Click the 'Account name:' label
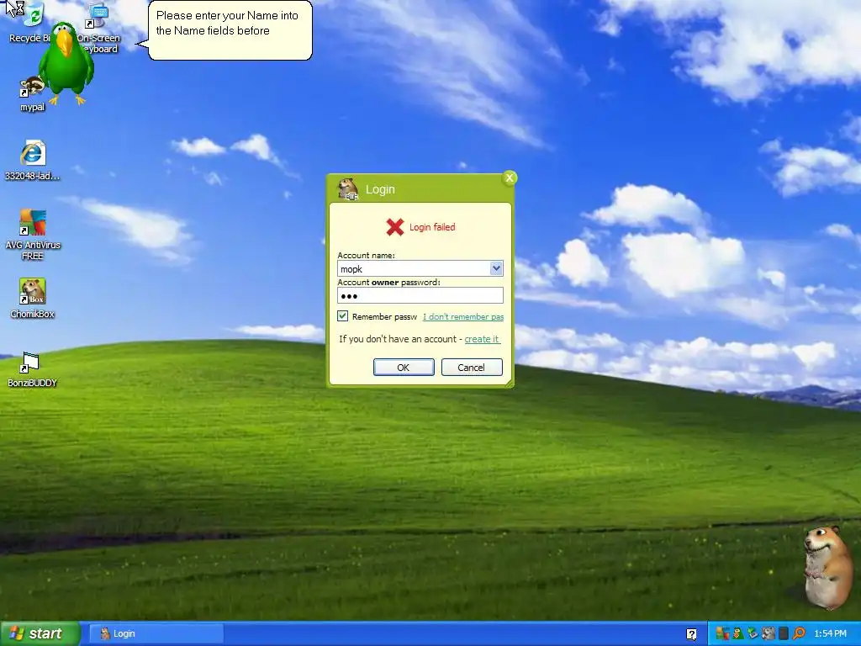Viewport: 861px width, 646px height. pyautogui.click(x=366, y=255)
